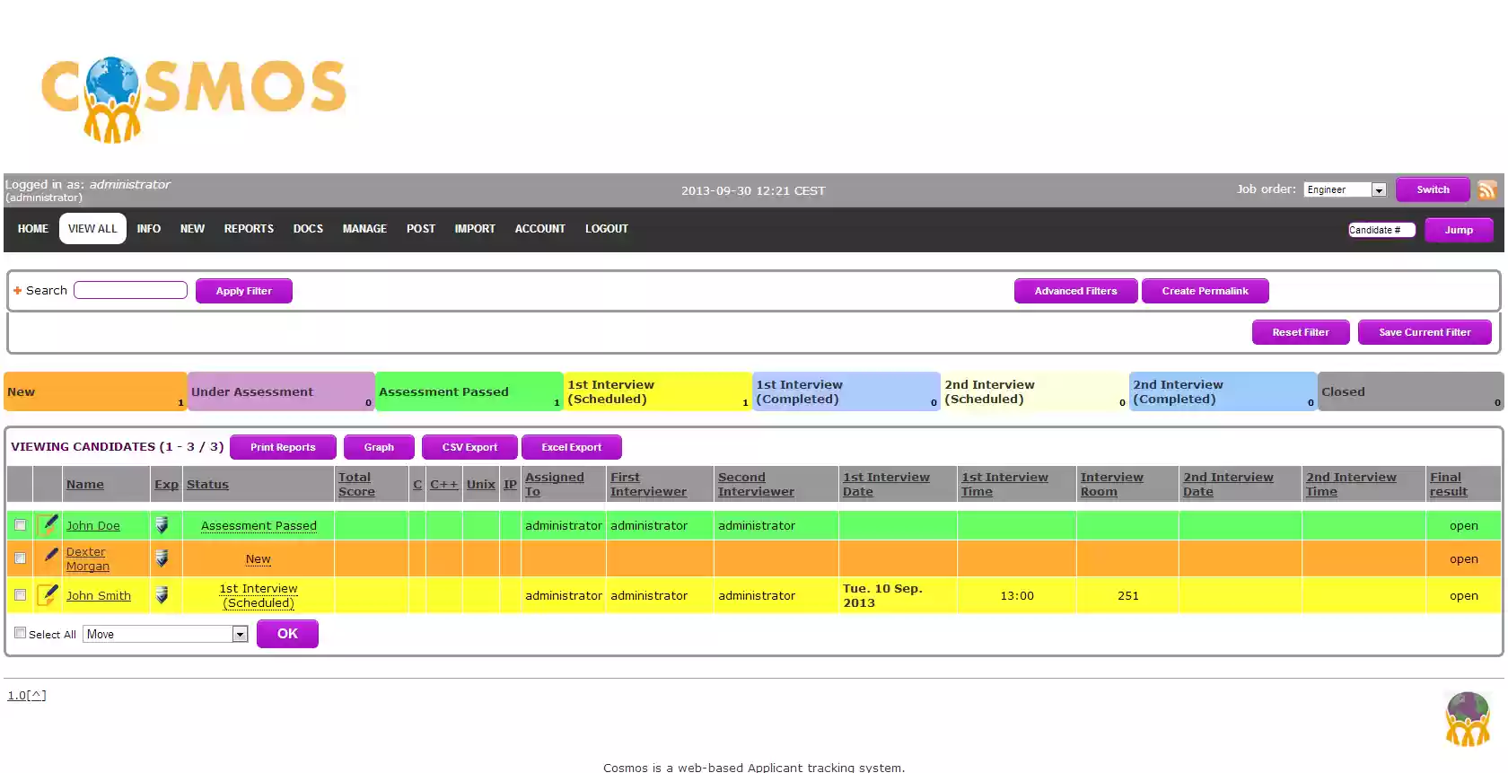1508x773 pixels.
Task: Select VIEW ALL menu item
Action: click(92, 229)
